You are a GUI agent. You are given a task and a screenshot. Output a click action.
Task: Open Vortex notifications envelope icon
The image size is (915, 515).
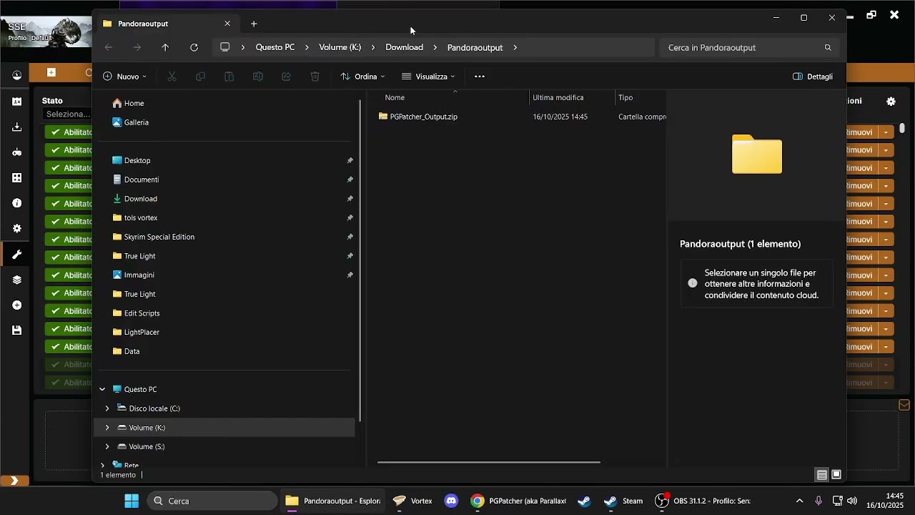click(x=904, y=406)
